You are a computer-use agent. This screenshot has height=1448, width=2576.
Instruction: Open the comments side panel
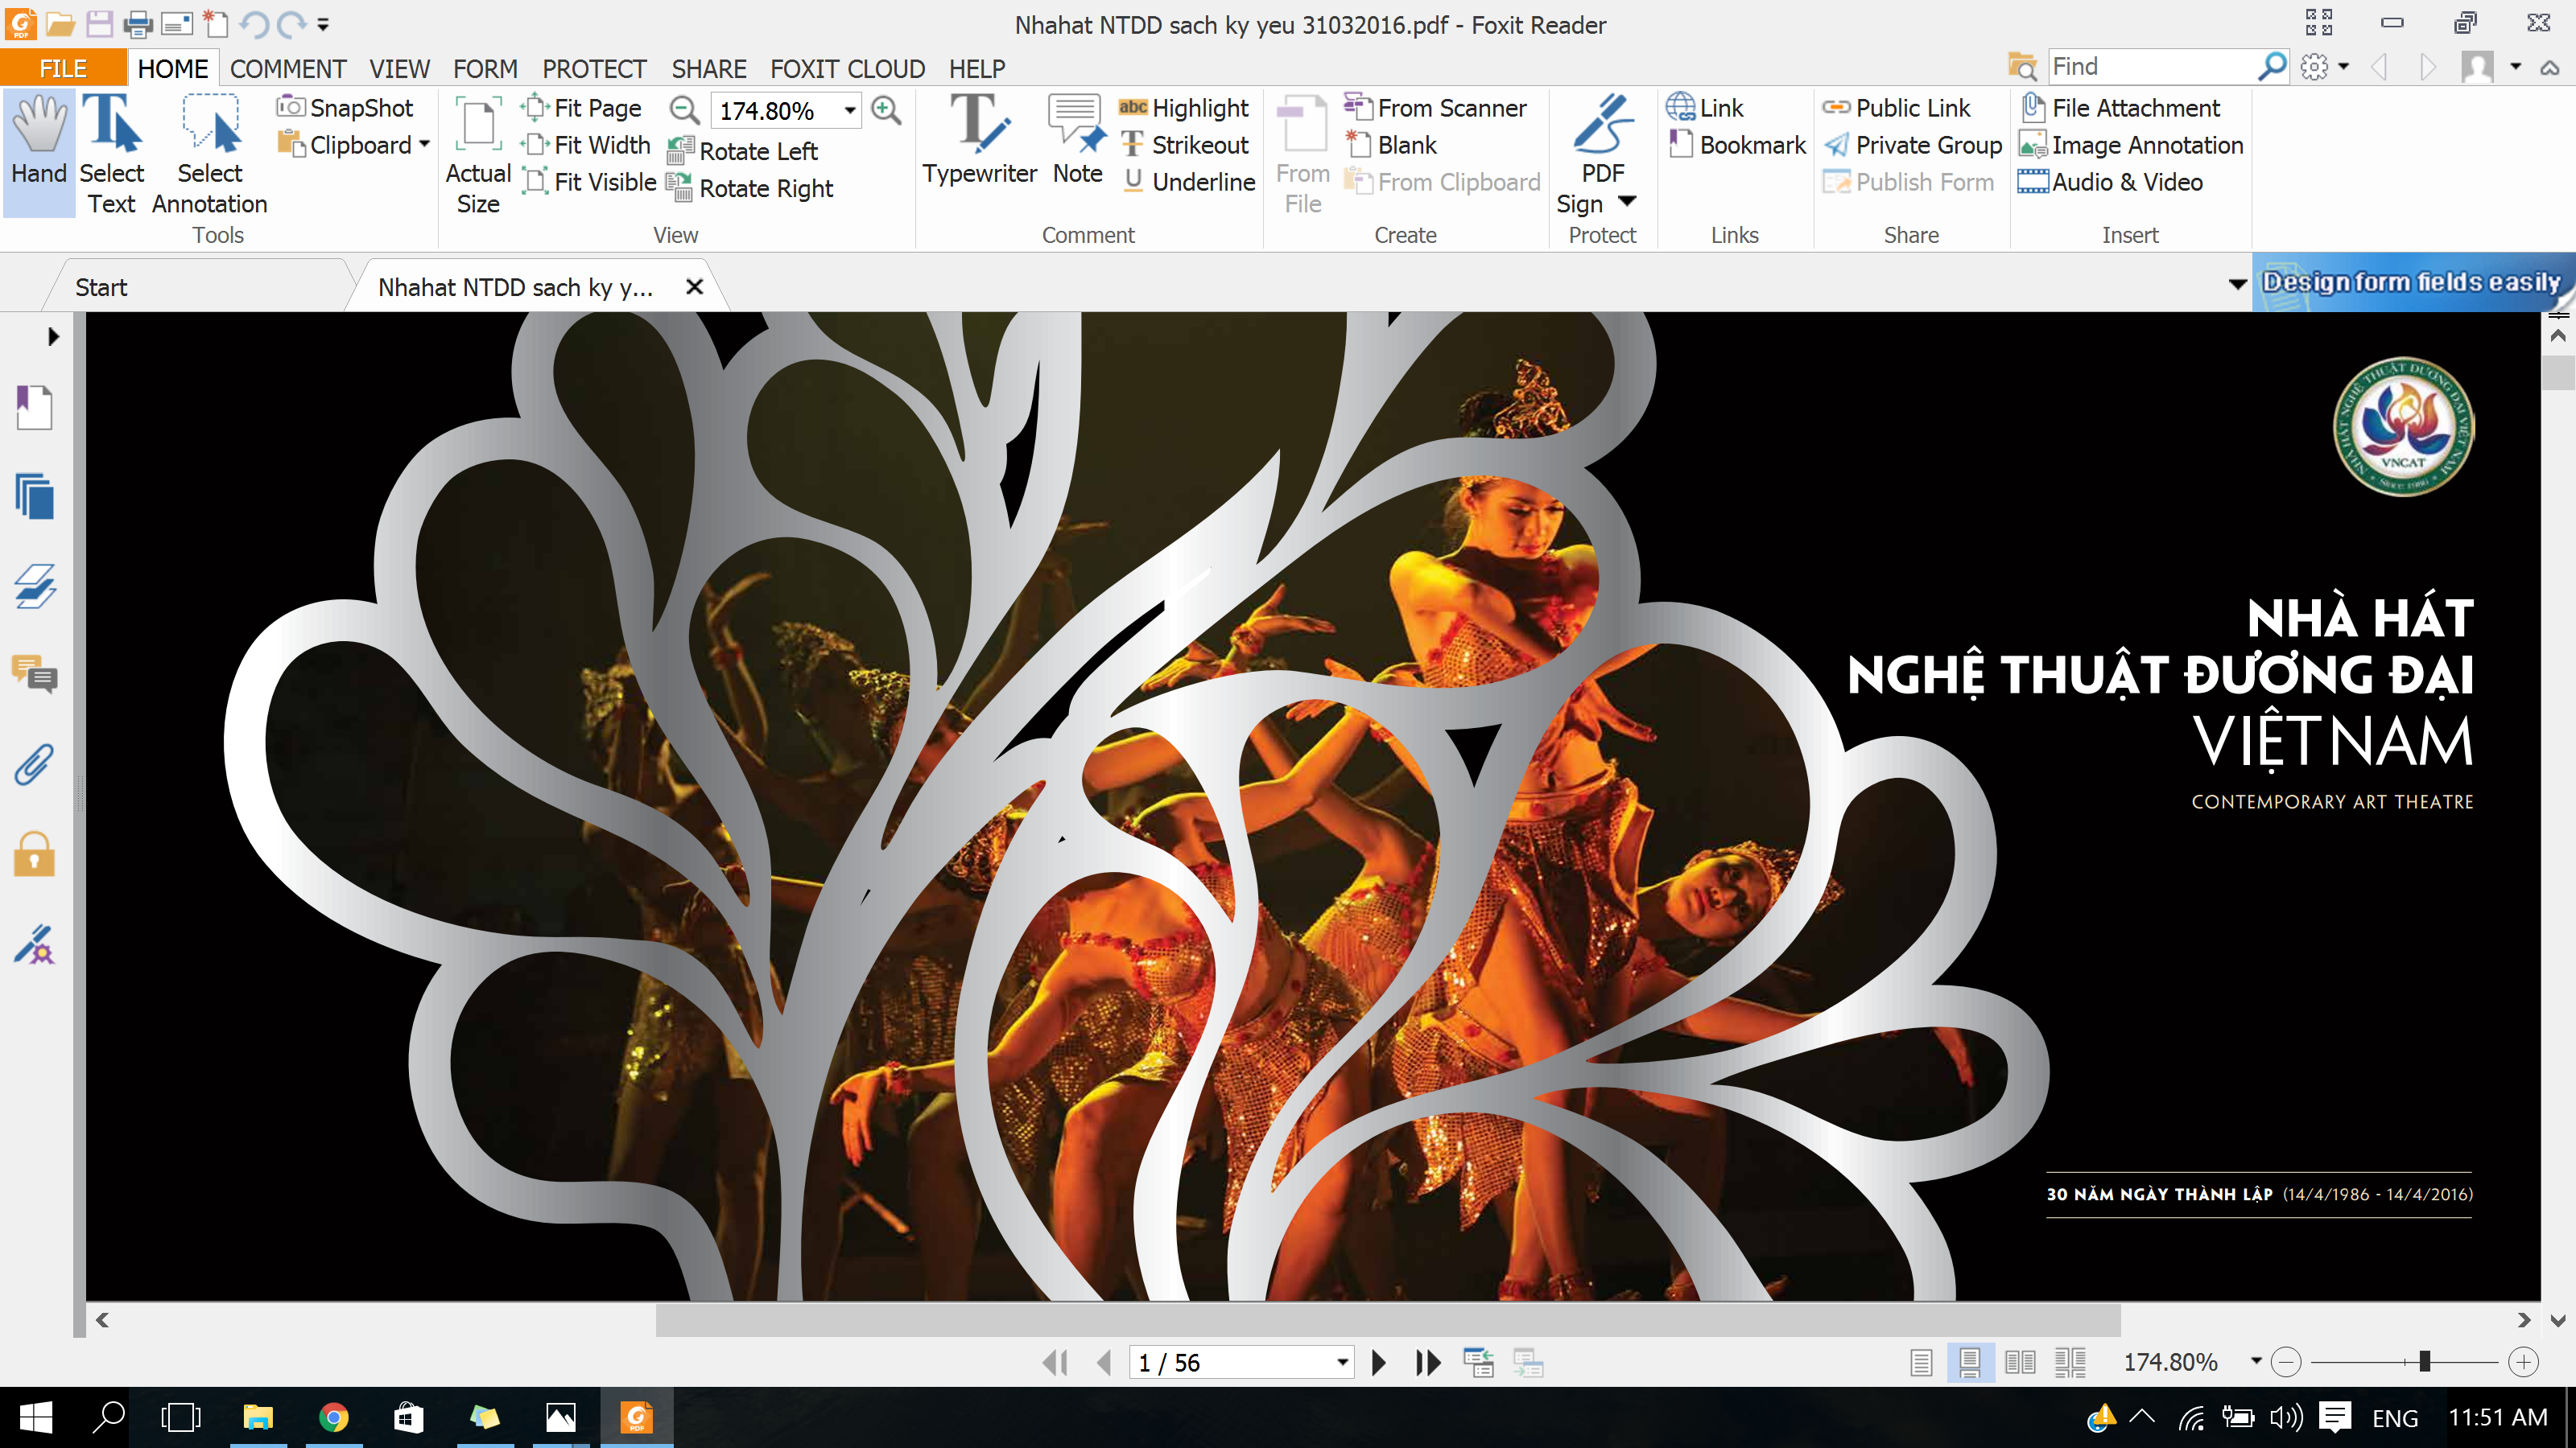click(34, 676)
